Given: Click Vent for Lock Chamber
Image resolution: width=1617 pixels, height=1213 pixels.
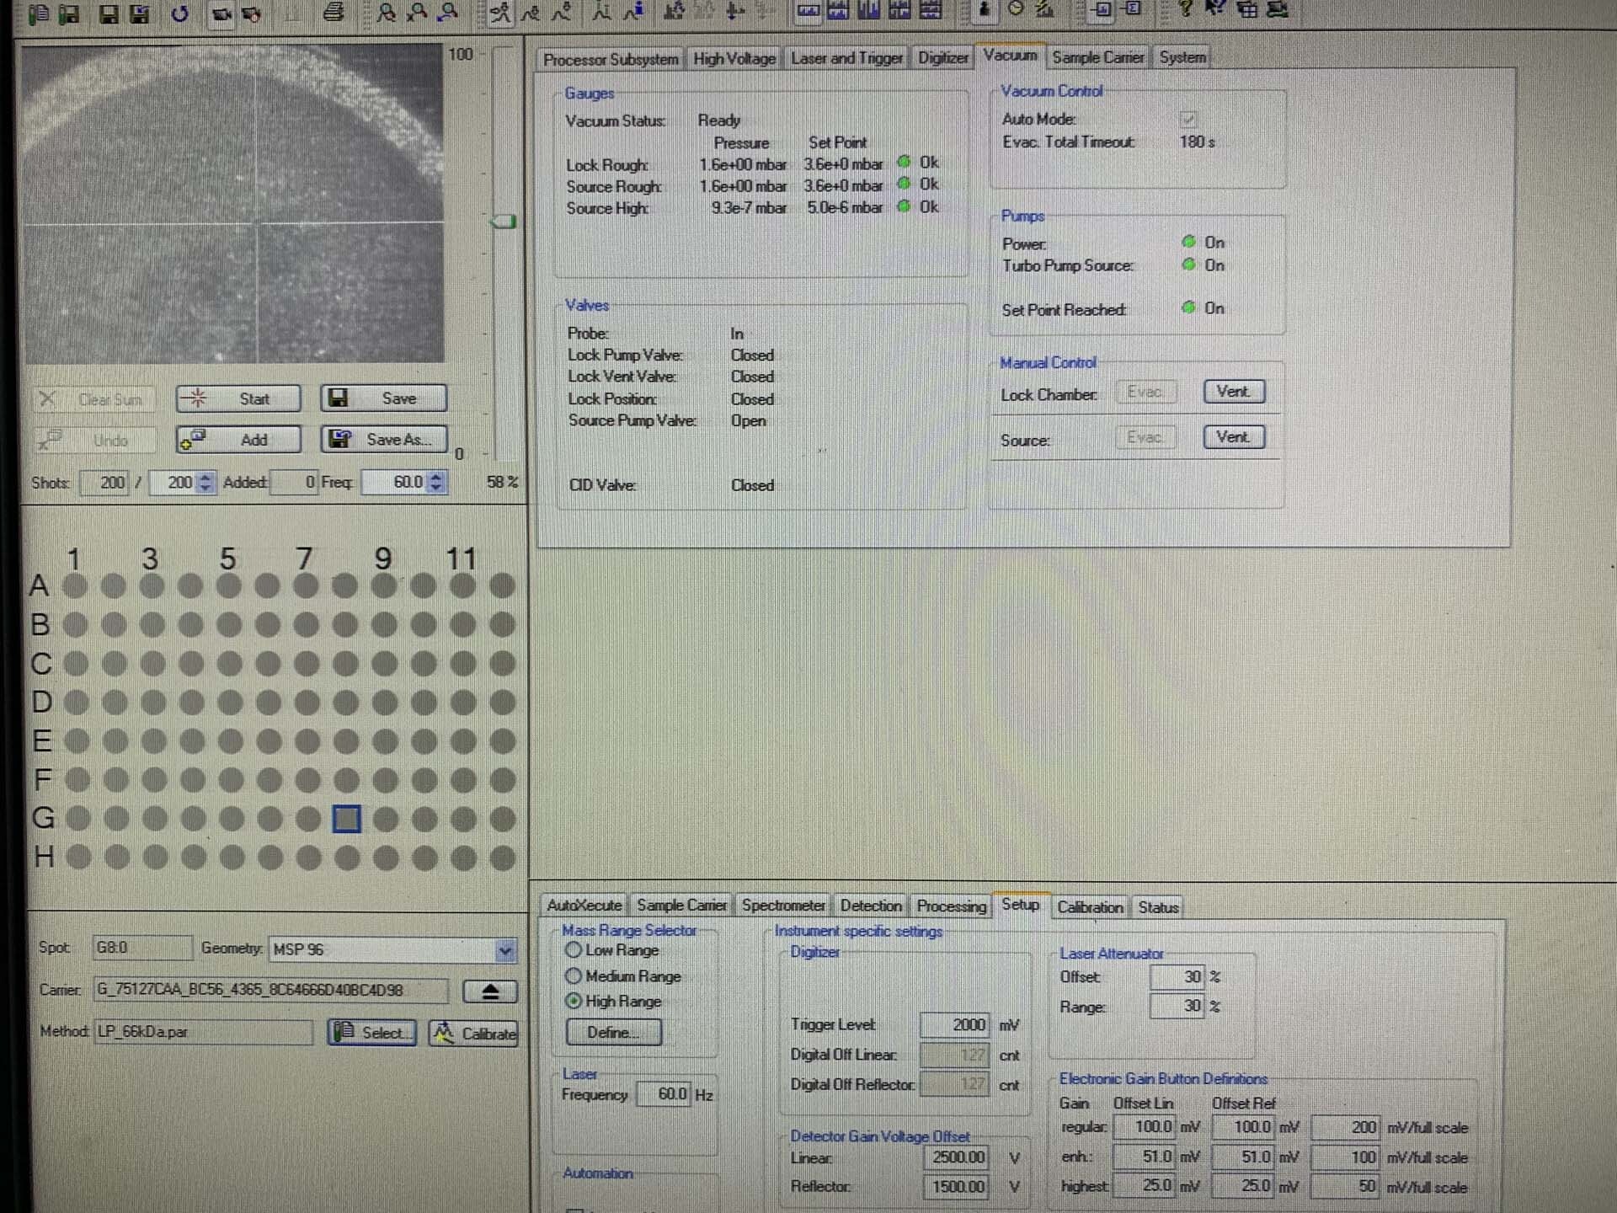Looking at the screenshot, I should [x=1234, y=391].
